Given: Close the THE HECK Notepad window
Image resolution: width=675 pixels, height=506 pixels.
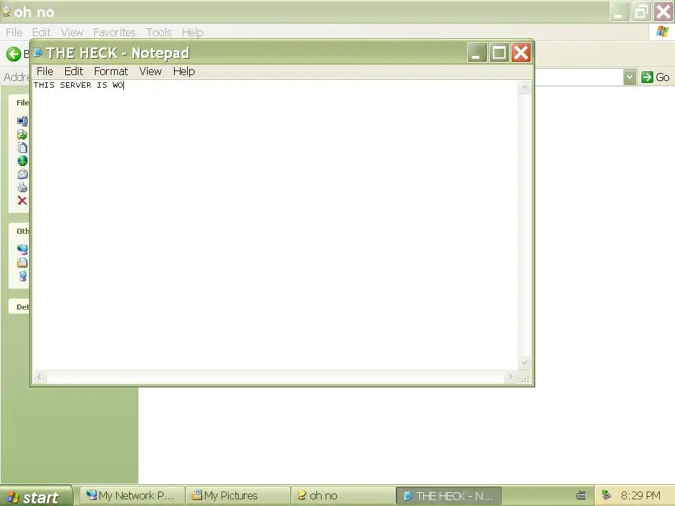Looking at the screenshot, I should click(x=521, y=53).
